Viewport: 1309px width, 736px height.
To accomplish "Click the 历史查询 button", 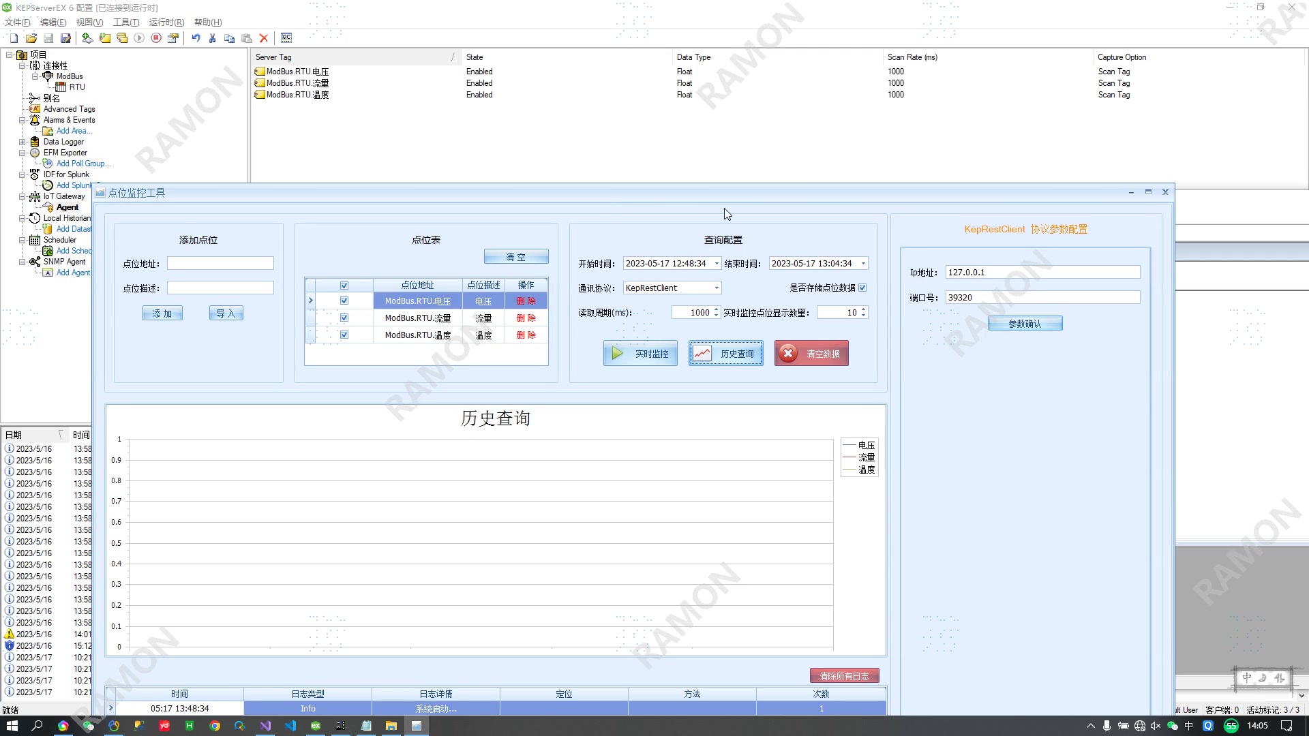I will coord(726,354).
